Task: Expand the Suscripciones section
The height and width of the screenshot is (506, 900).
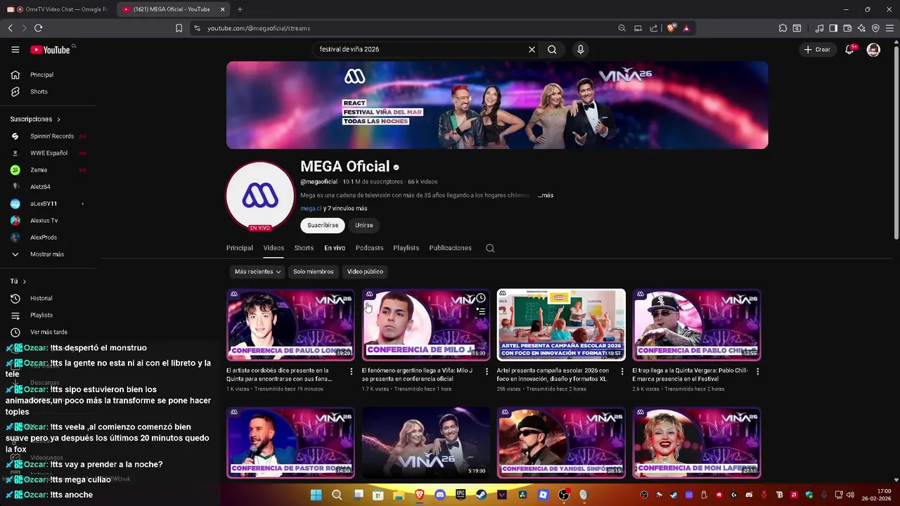Action: [35, 119]
